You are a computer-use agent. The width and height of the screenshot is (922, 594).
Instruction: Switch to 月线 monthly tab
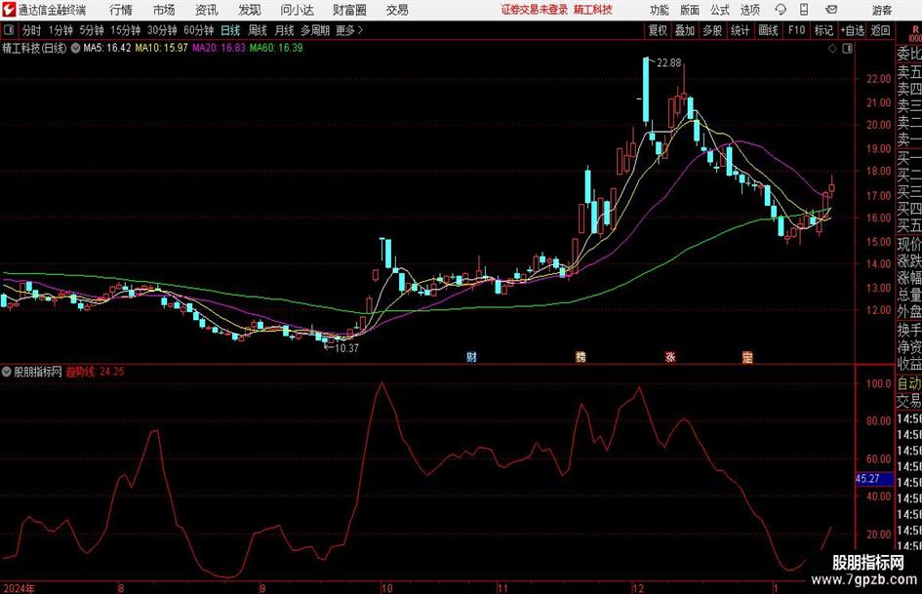click(284, 30)
